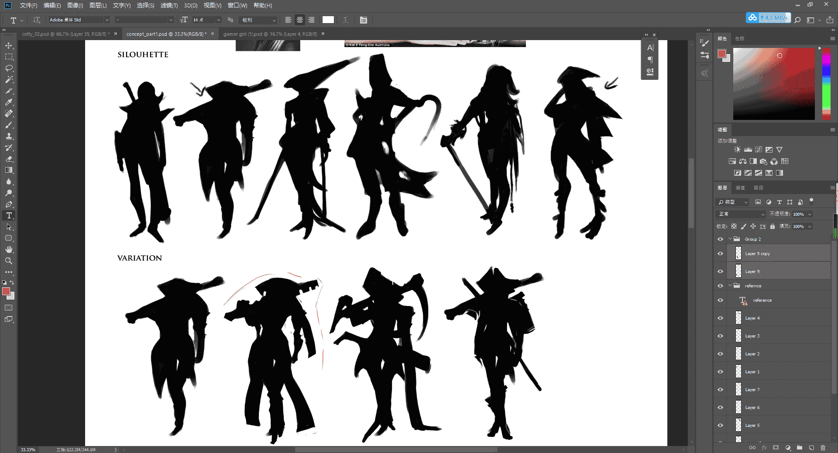Image resolution: width=838 pixels, height=453 pixels.
Task: Collapse the refernce group folder
Action: (x=730, y=286)
